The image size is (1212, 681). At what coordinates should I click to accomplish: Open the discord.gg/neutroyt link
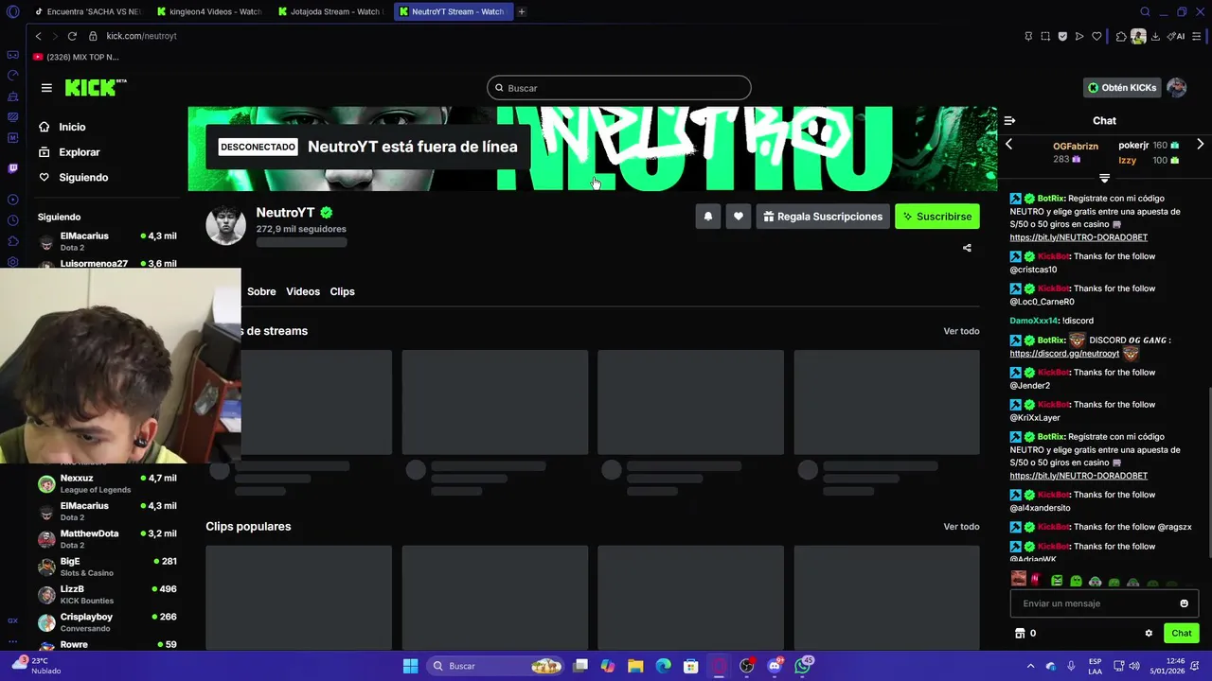tap(1064, 354)
